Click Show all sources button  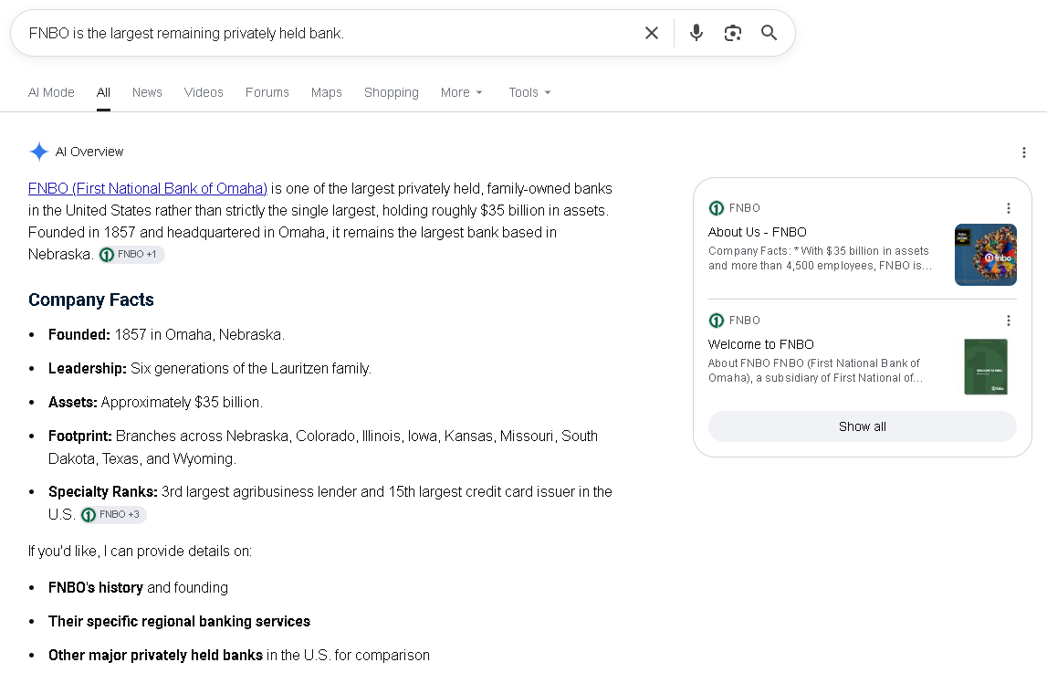click(862, 426)
